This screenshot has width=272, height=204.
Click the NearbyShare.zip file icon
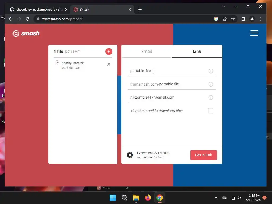click(x=57, y=63)
